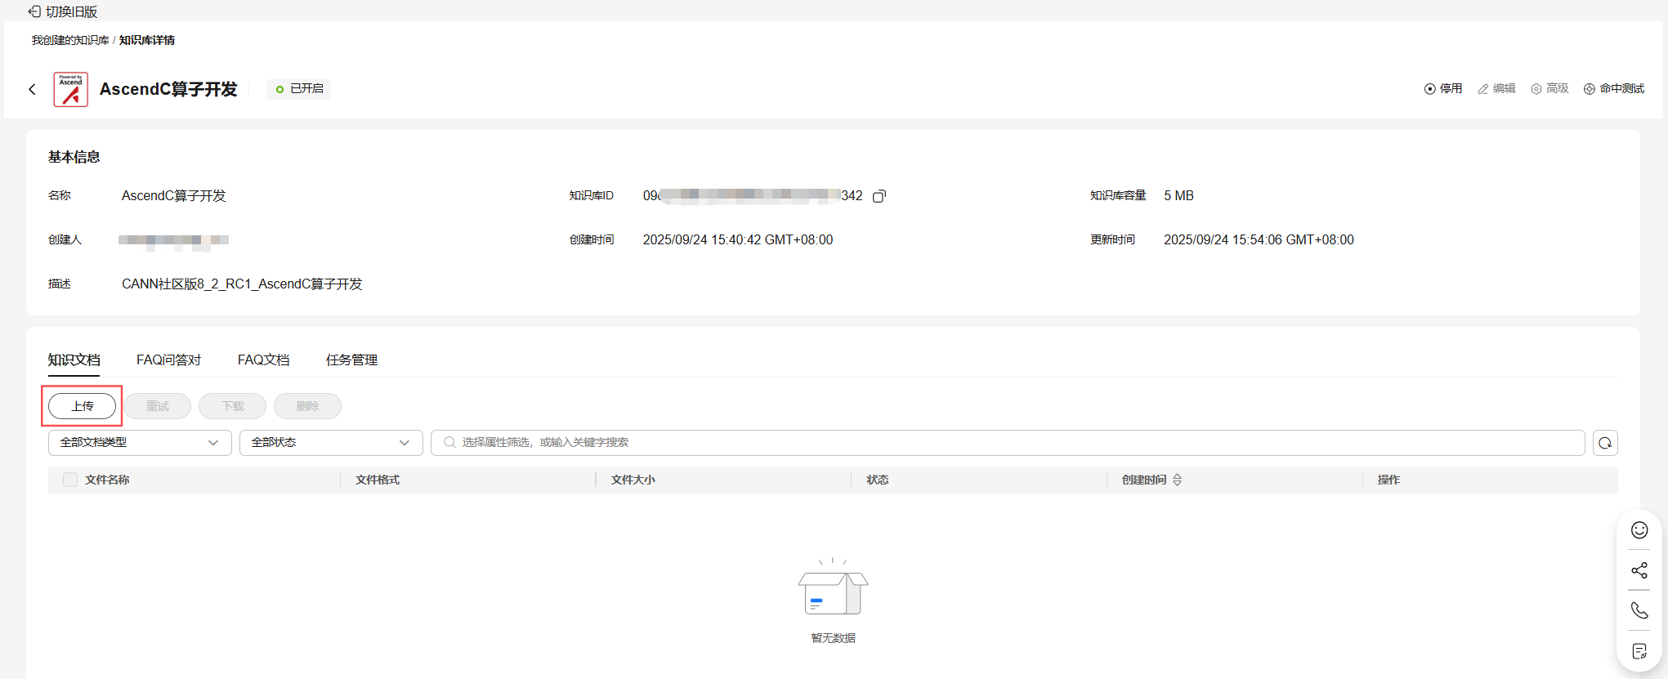Click the 停用 disable button
This screenshot has width=1668, height=679.
tap(1443, 88)
